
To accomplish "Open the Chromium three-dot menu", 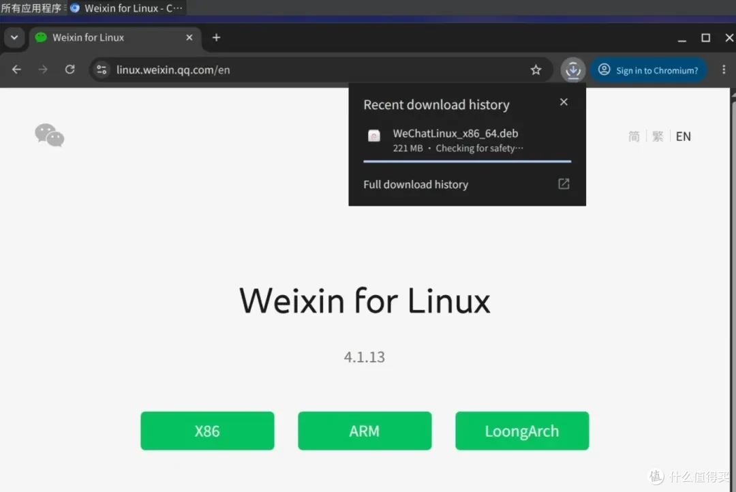I will 724,70.
